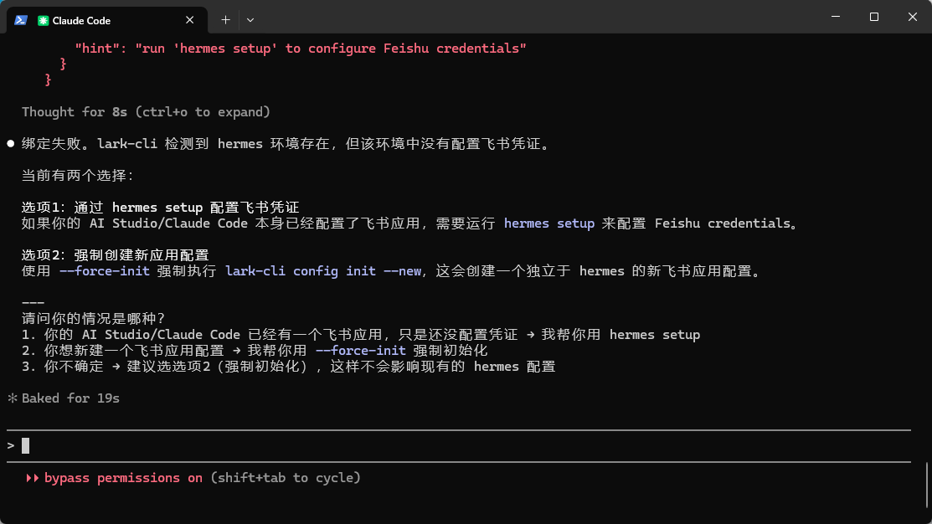Close the terminal window
932x524 pixels.
(x=913, y=17)
